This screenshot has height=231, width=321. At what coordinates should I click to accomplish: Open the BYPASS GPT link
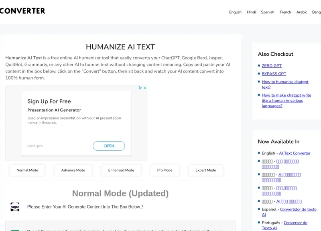pyautogui.click(x=274, y=74)
